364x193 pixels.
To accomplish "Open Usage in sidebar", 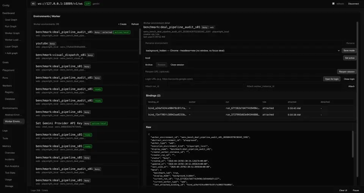I will [x=8, y=180].
